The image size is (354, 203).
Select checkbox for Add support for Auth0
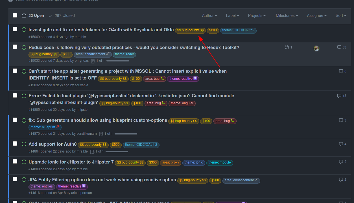(x=15, y=144)
